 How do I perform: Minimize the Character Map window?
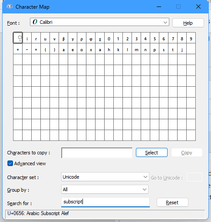(x=159, y=7)
